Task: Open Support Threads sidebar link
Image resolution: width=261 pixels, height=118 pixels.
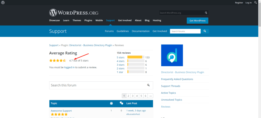Action: 171,86
